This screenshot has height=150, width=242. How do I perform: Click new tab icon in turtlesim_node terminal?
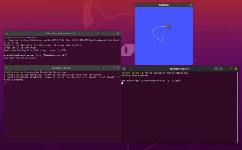(x=7, y=68)
